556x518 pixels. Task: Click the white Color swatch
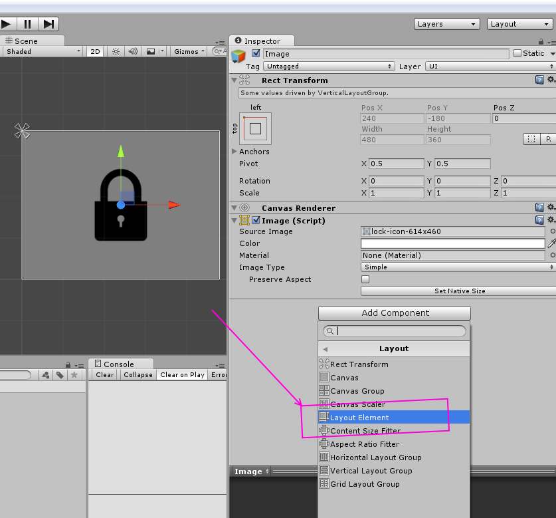pyautogui.click(x=453, y=243)
